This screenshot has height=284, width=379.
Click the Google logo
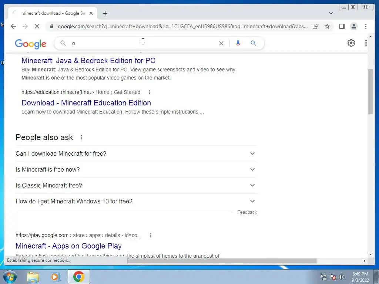coord(30,44)
